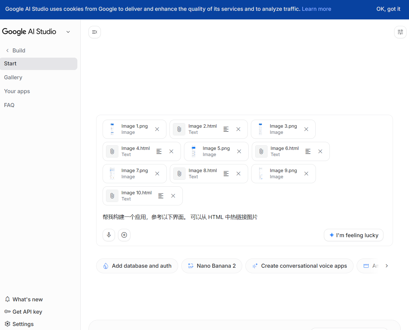Open text view for Image 8.html
This screenshot has height=330, width=409.
pyautogui.click(x=226, y=174)
